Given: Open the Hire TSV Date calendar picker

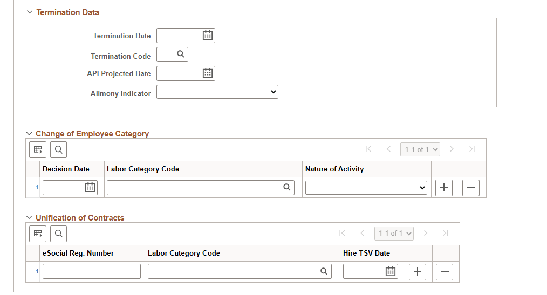Looking at the screenshot, I should 391,271.
